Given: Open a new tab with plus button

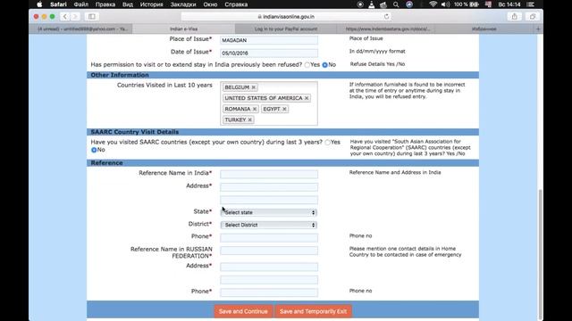Looking at the screenshot, I should coord(538,29).
